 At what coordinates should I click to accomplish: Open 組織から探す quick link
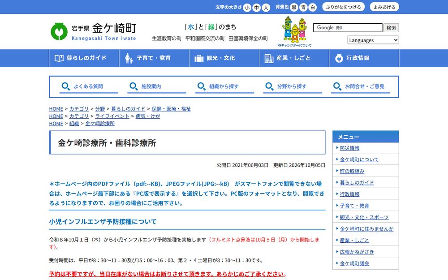click(x=224, y=86)
